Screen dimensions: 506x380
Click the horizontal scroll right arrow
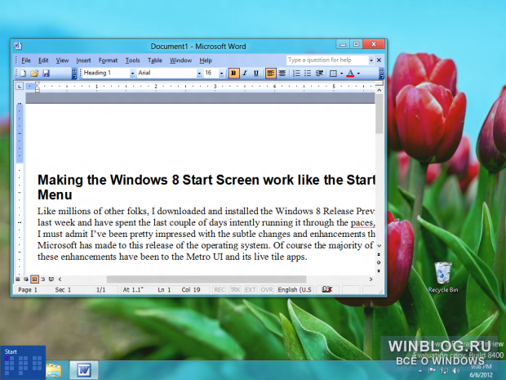pyautogui.click(x=371, y=279)
